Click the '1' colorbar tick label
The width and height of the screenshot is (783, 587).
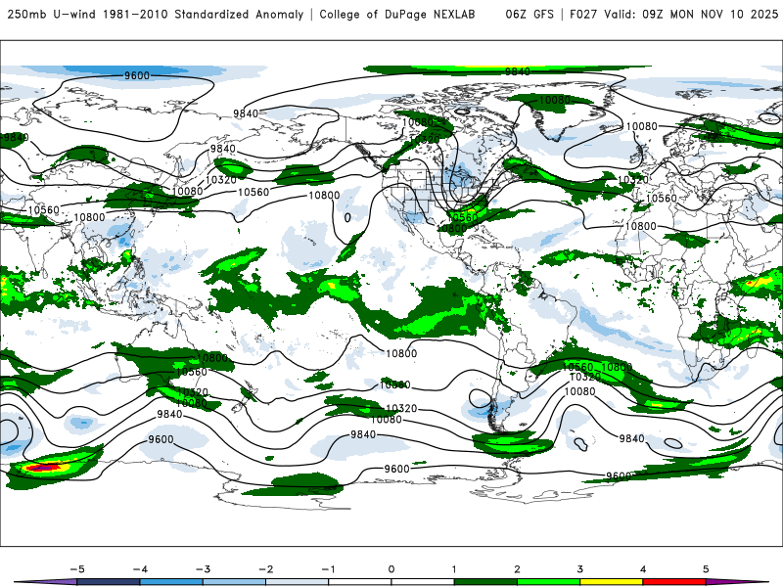pos(454,569)
